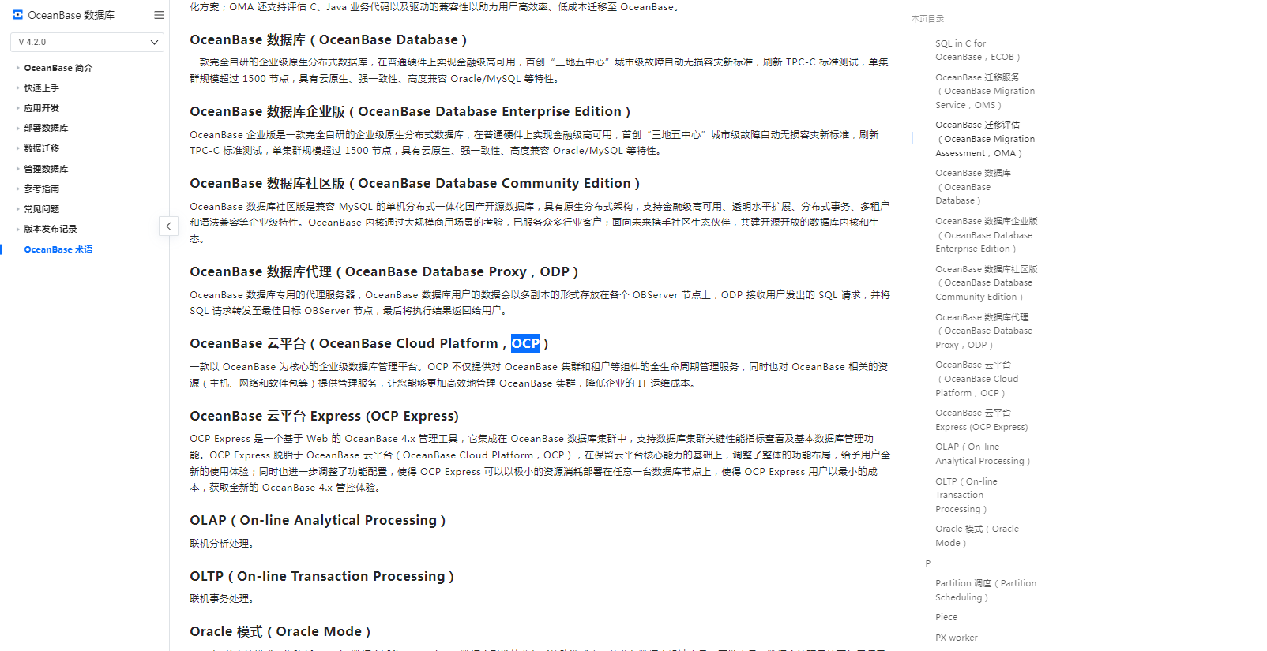
Task: Click the 联机分析处理 description text
Action: coord(221,544)
